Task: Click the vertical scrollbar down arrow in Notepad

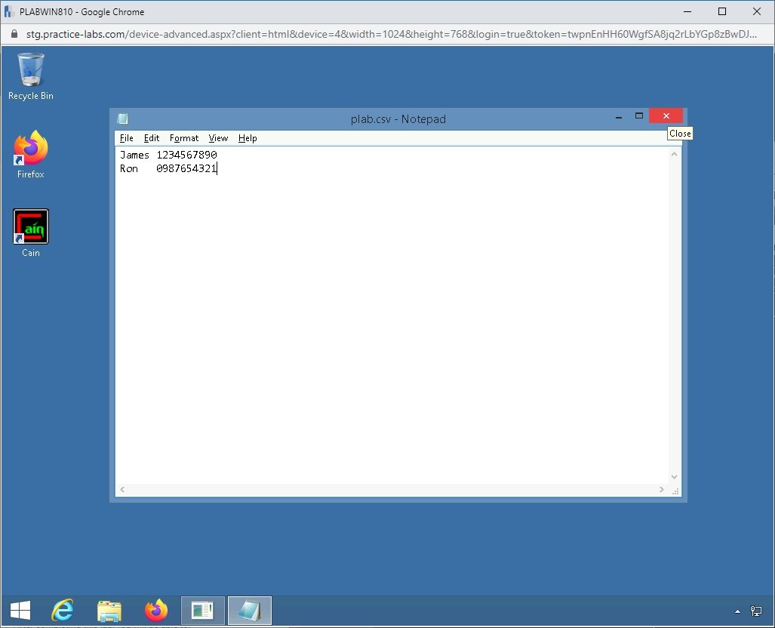Action: point(674,476)
